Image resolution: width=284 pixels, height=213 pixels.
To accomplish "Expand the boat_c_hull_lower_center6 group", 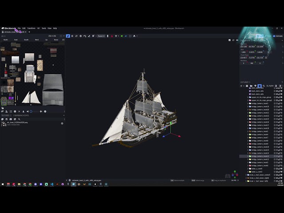I will 246,175.
